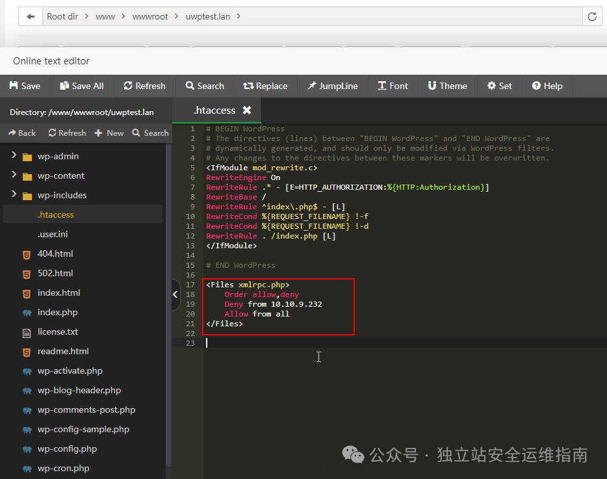Open the JumpLine tool
This screenshot has width=607, height=479.
point(333,86)
